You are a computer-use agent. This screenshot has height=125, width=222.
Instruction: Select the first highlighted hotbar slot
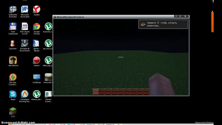[95, 92]
